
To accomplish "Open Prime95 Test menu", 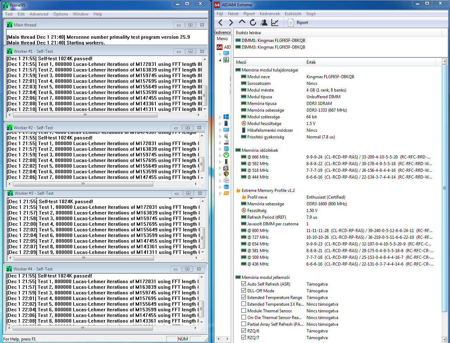I will click(9, 14).
